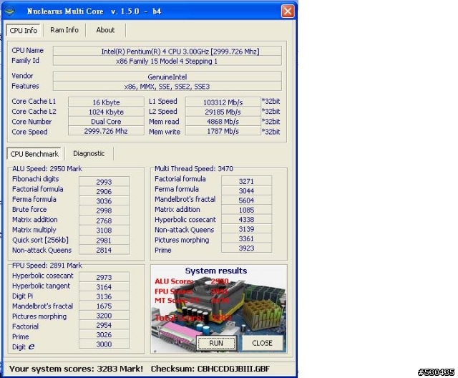Click the Multi Thread Speed: 3470 label
Viewport: 458px width, 378px height.
194,168
